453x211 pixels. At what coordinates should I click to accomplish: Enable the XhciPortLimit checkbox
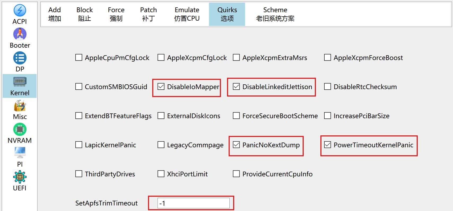pos(161,174)
